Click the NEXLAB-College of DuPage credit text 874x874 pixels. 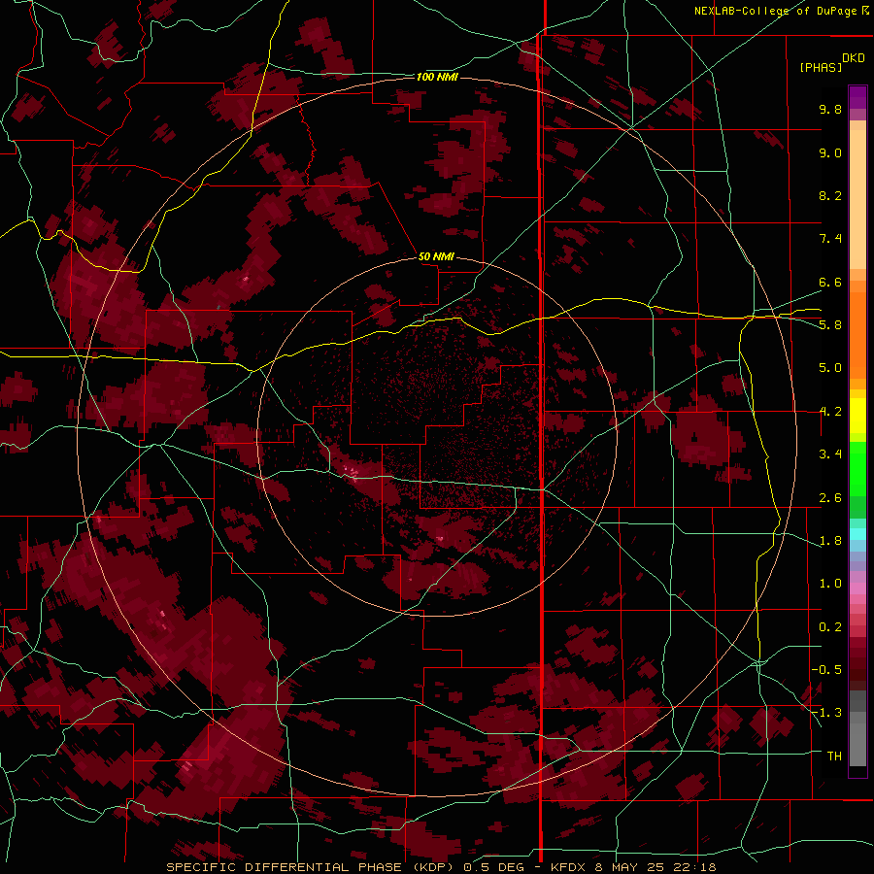781,11
